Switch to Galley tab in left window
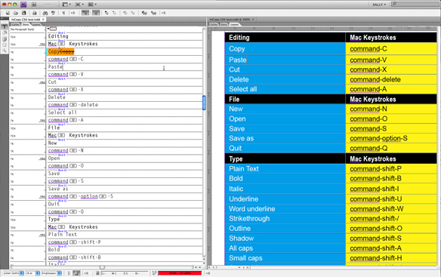441x277 pixels. pos(15,24)
